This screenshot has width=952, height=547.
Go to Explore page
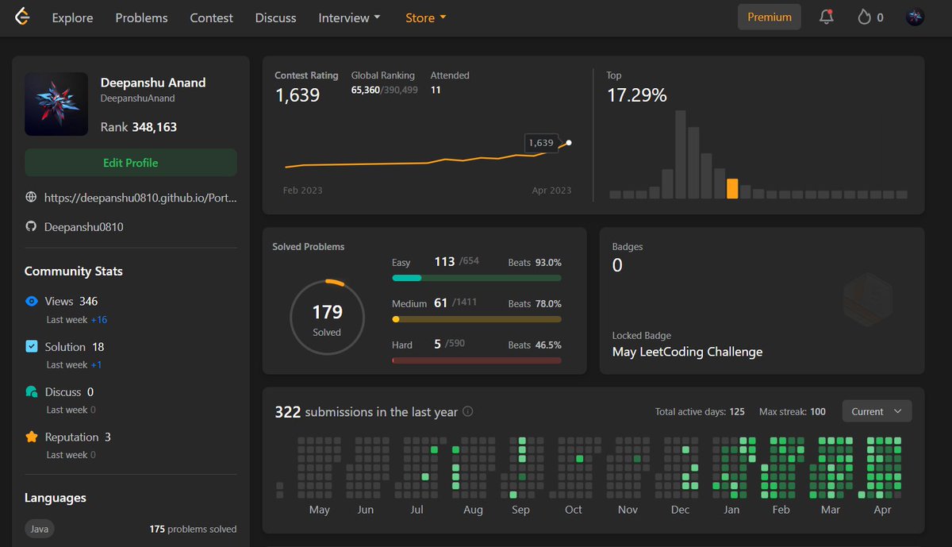(72, 17)
